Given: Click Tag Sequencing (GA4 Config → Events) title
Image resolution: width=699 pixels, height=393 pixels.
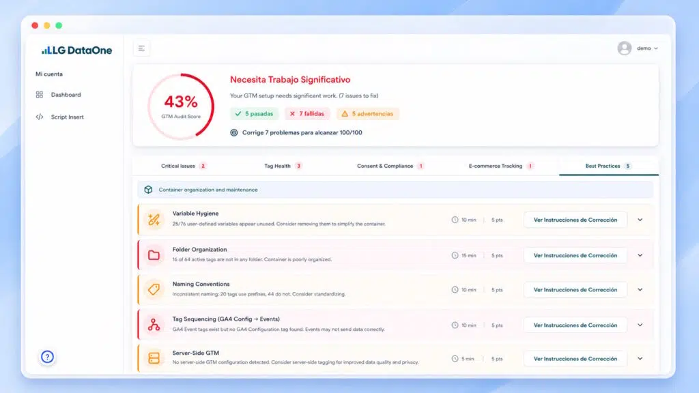Looking at the screenshot, I should (x=226, y=319).
